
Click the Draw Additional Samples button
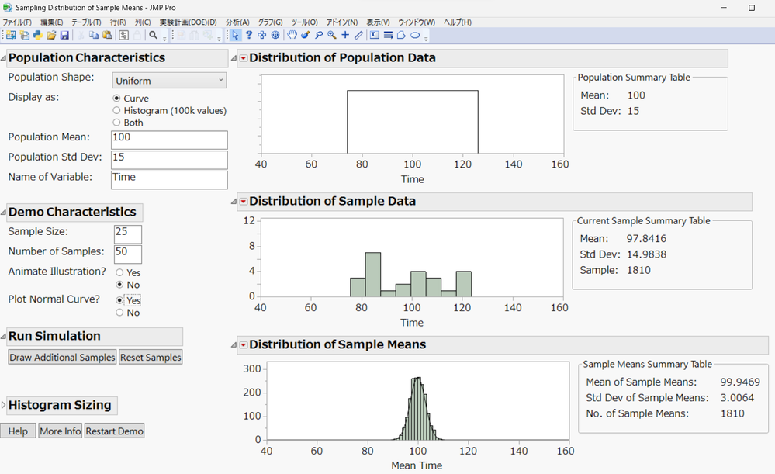[x=62, y=357]
